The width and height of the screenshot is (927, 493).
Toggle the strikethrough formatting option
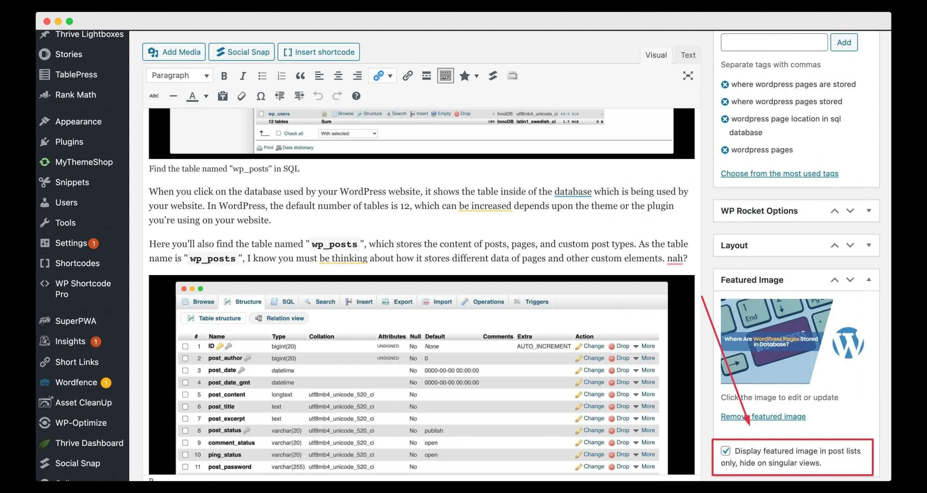click(154, 96)
